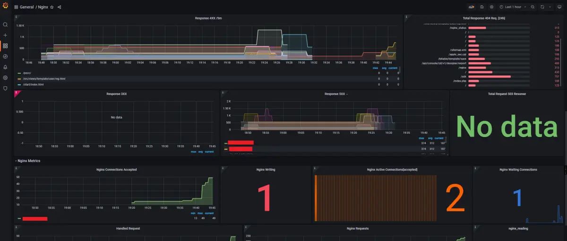Expand the Response 5XX title chevron
567x241 pixels.
point(347,94)
